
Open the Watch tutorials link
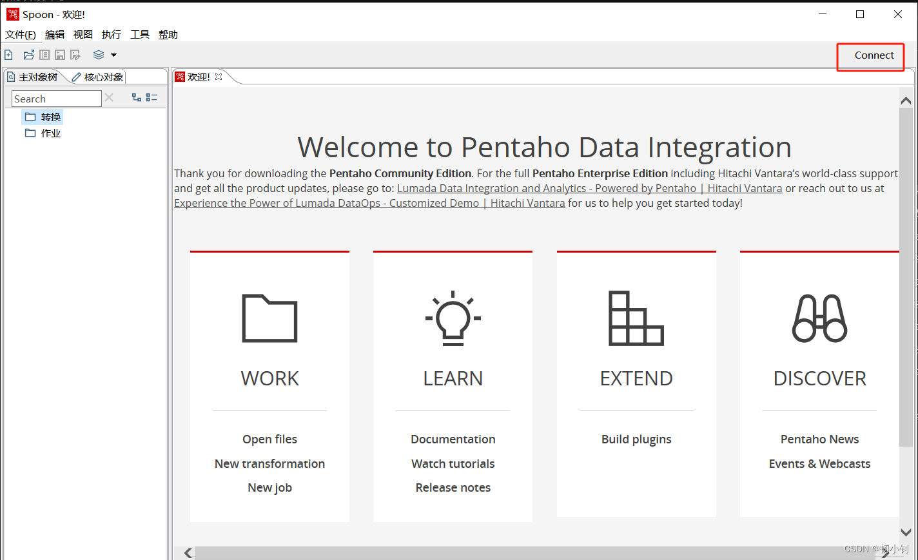[x=453, y=464]
